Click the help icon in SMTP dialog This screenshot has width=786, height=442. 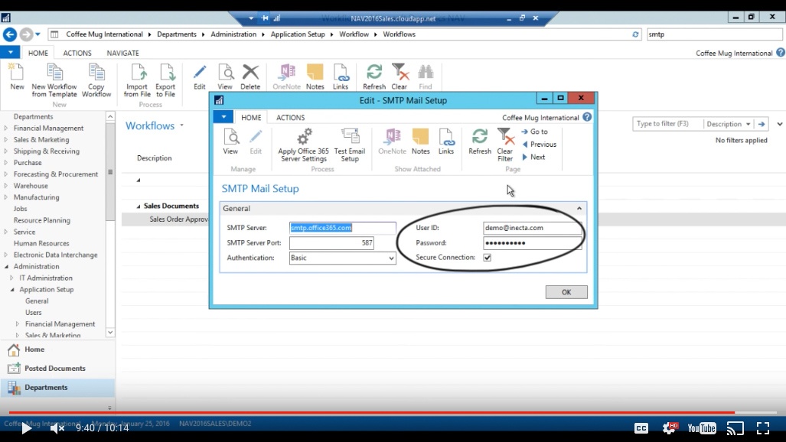click(587, 117)
